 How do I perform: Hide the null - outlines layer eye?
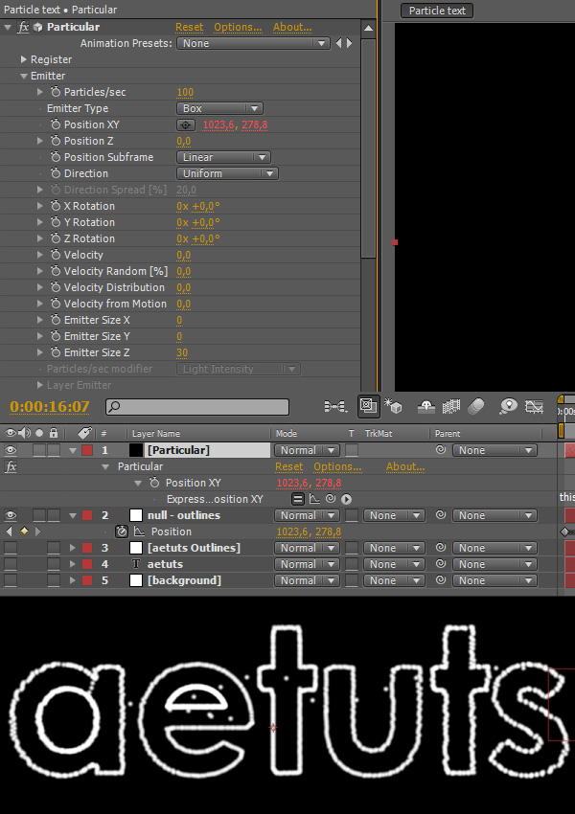click(11, 515)
